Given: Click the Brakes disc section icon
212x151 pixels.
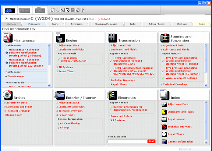Looking at the screenshot, I should click(x=8, y=95).
